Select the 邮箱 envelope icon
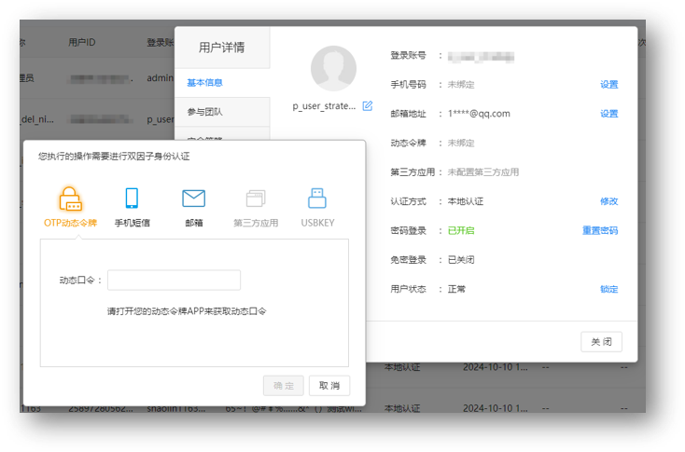 click(x=193, y=199)
